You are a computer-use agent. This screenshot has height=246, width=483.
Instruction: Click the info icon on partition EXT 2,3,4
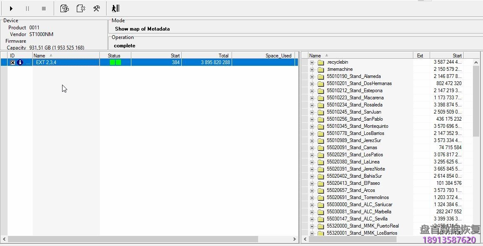(19, 62)
